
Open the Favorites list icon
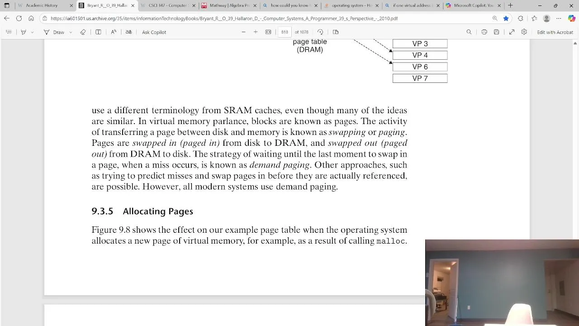[x=534, y=19]
